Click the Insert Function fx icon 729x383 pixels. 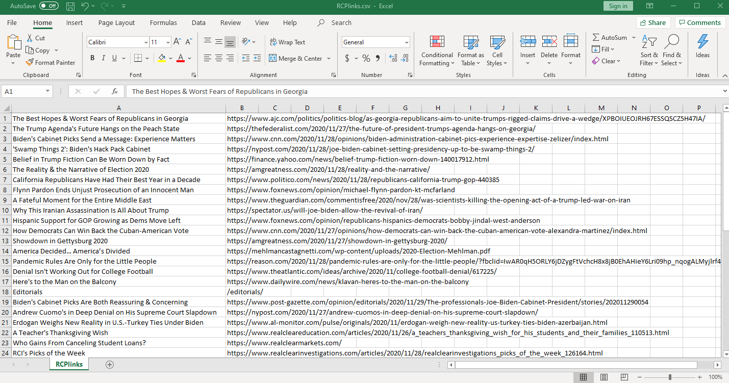(115, 91)
